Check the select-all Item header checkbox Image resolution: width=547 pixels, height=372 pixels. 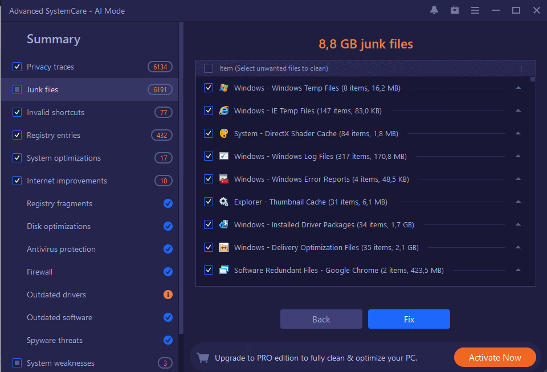click(209, 68)
